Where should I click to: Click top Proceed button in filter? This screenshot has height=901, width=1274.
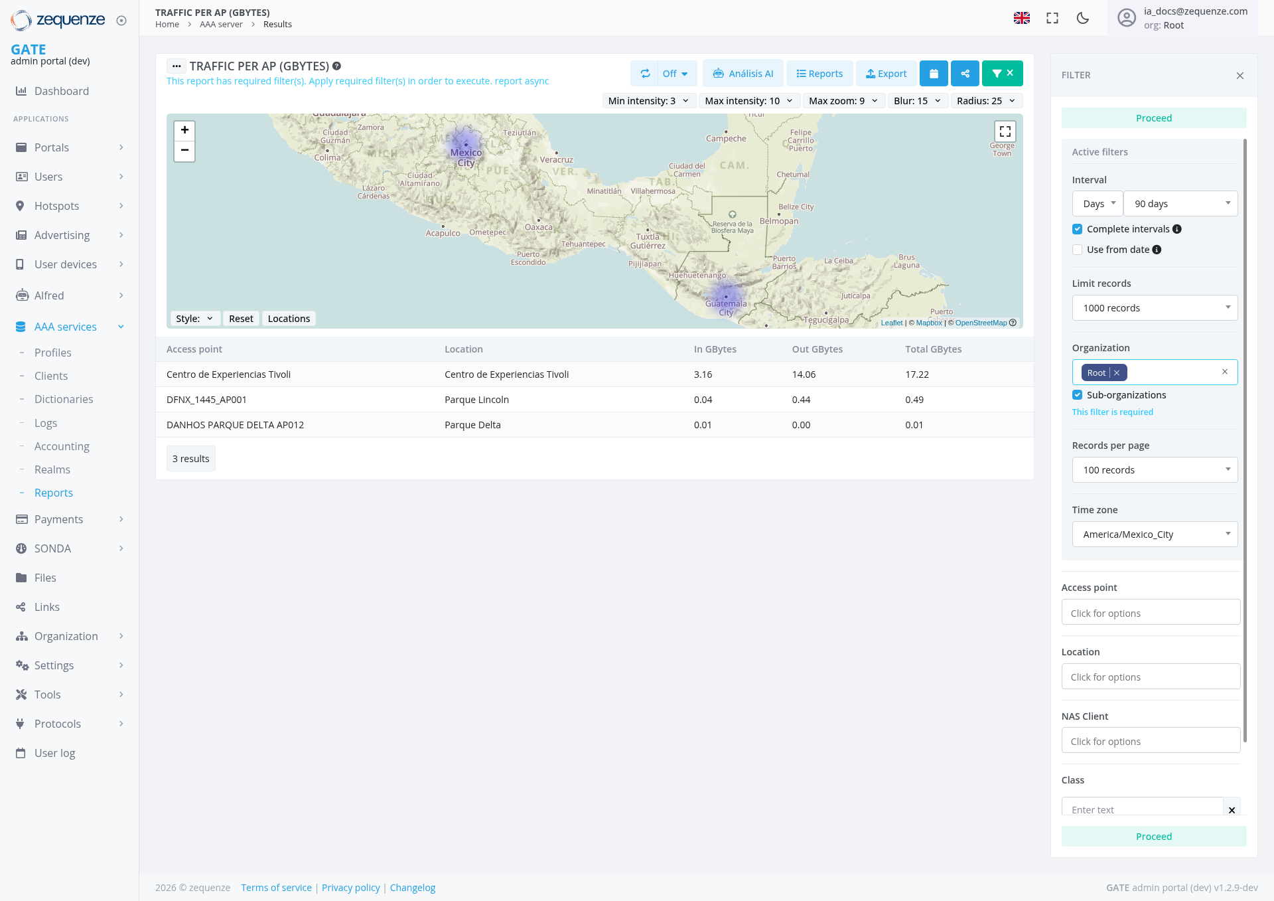pos(1154,118)
